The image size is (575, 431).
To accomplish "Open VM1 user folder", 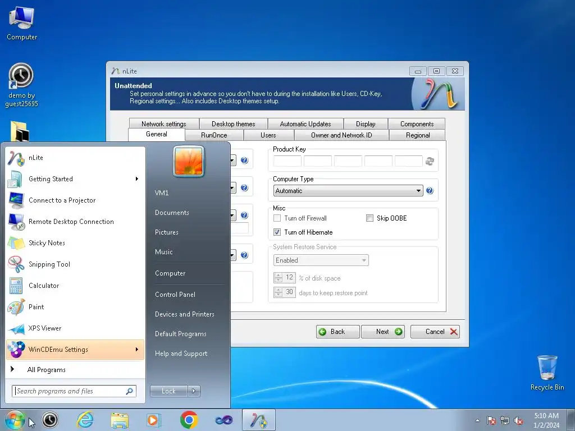I will tap(162, 193).
